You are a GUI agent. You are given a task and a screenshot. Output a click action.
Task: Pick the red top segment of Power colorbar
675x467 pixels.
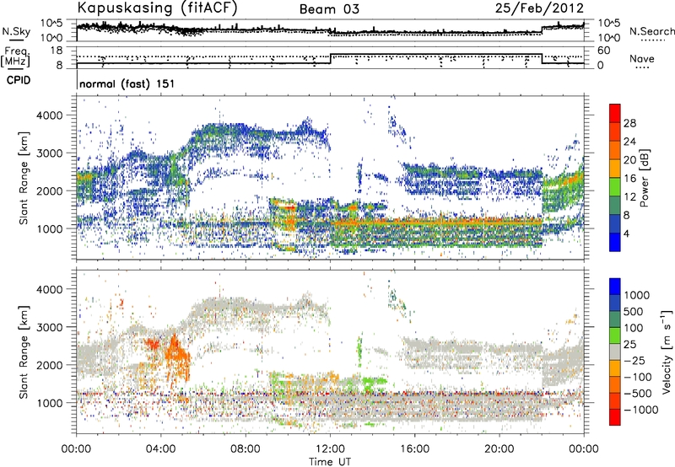pyautogui.click(x=615, y=113)
